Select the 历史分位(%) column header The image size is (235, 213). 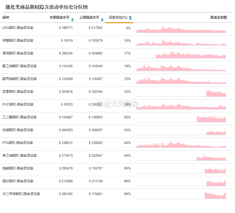[118, 18]
